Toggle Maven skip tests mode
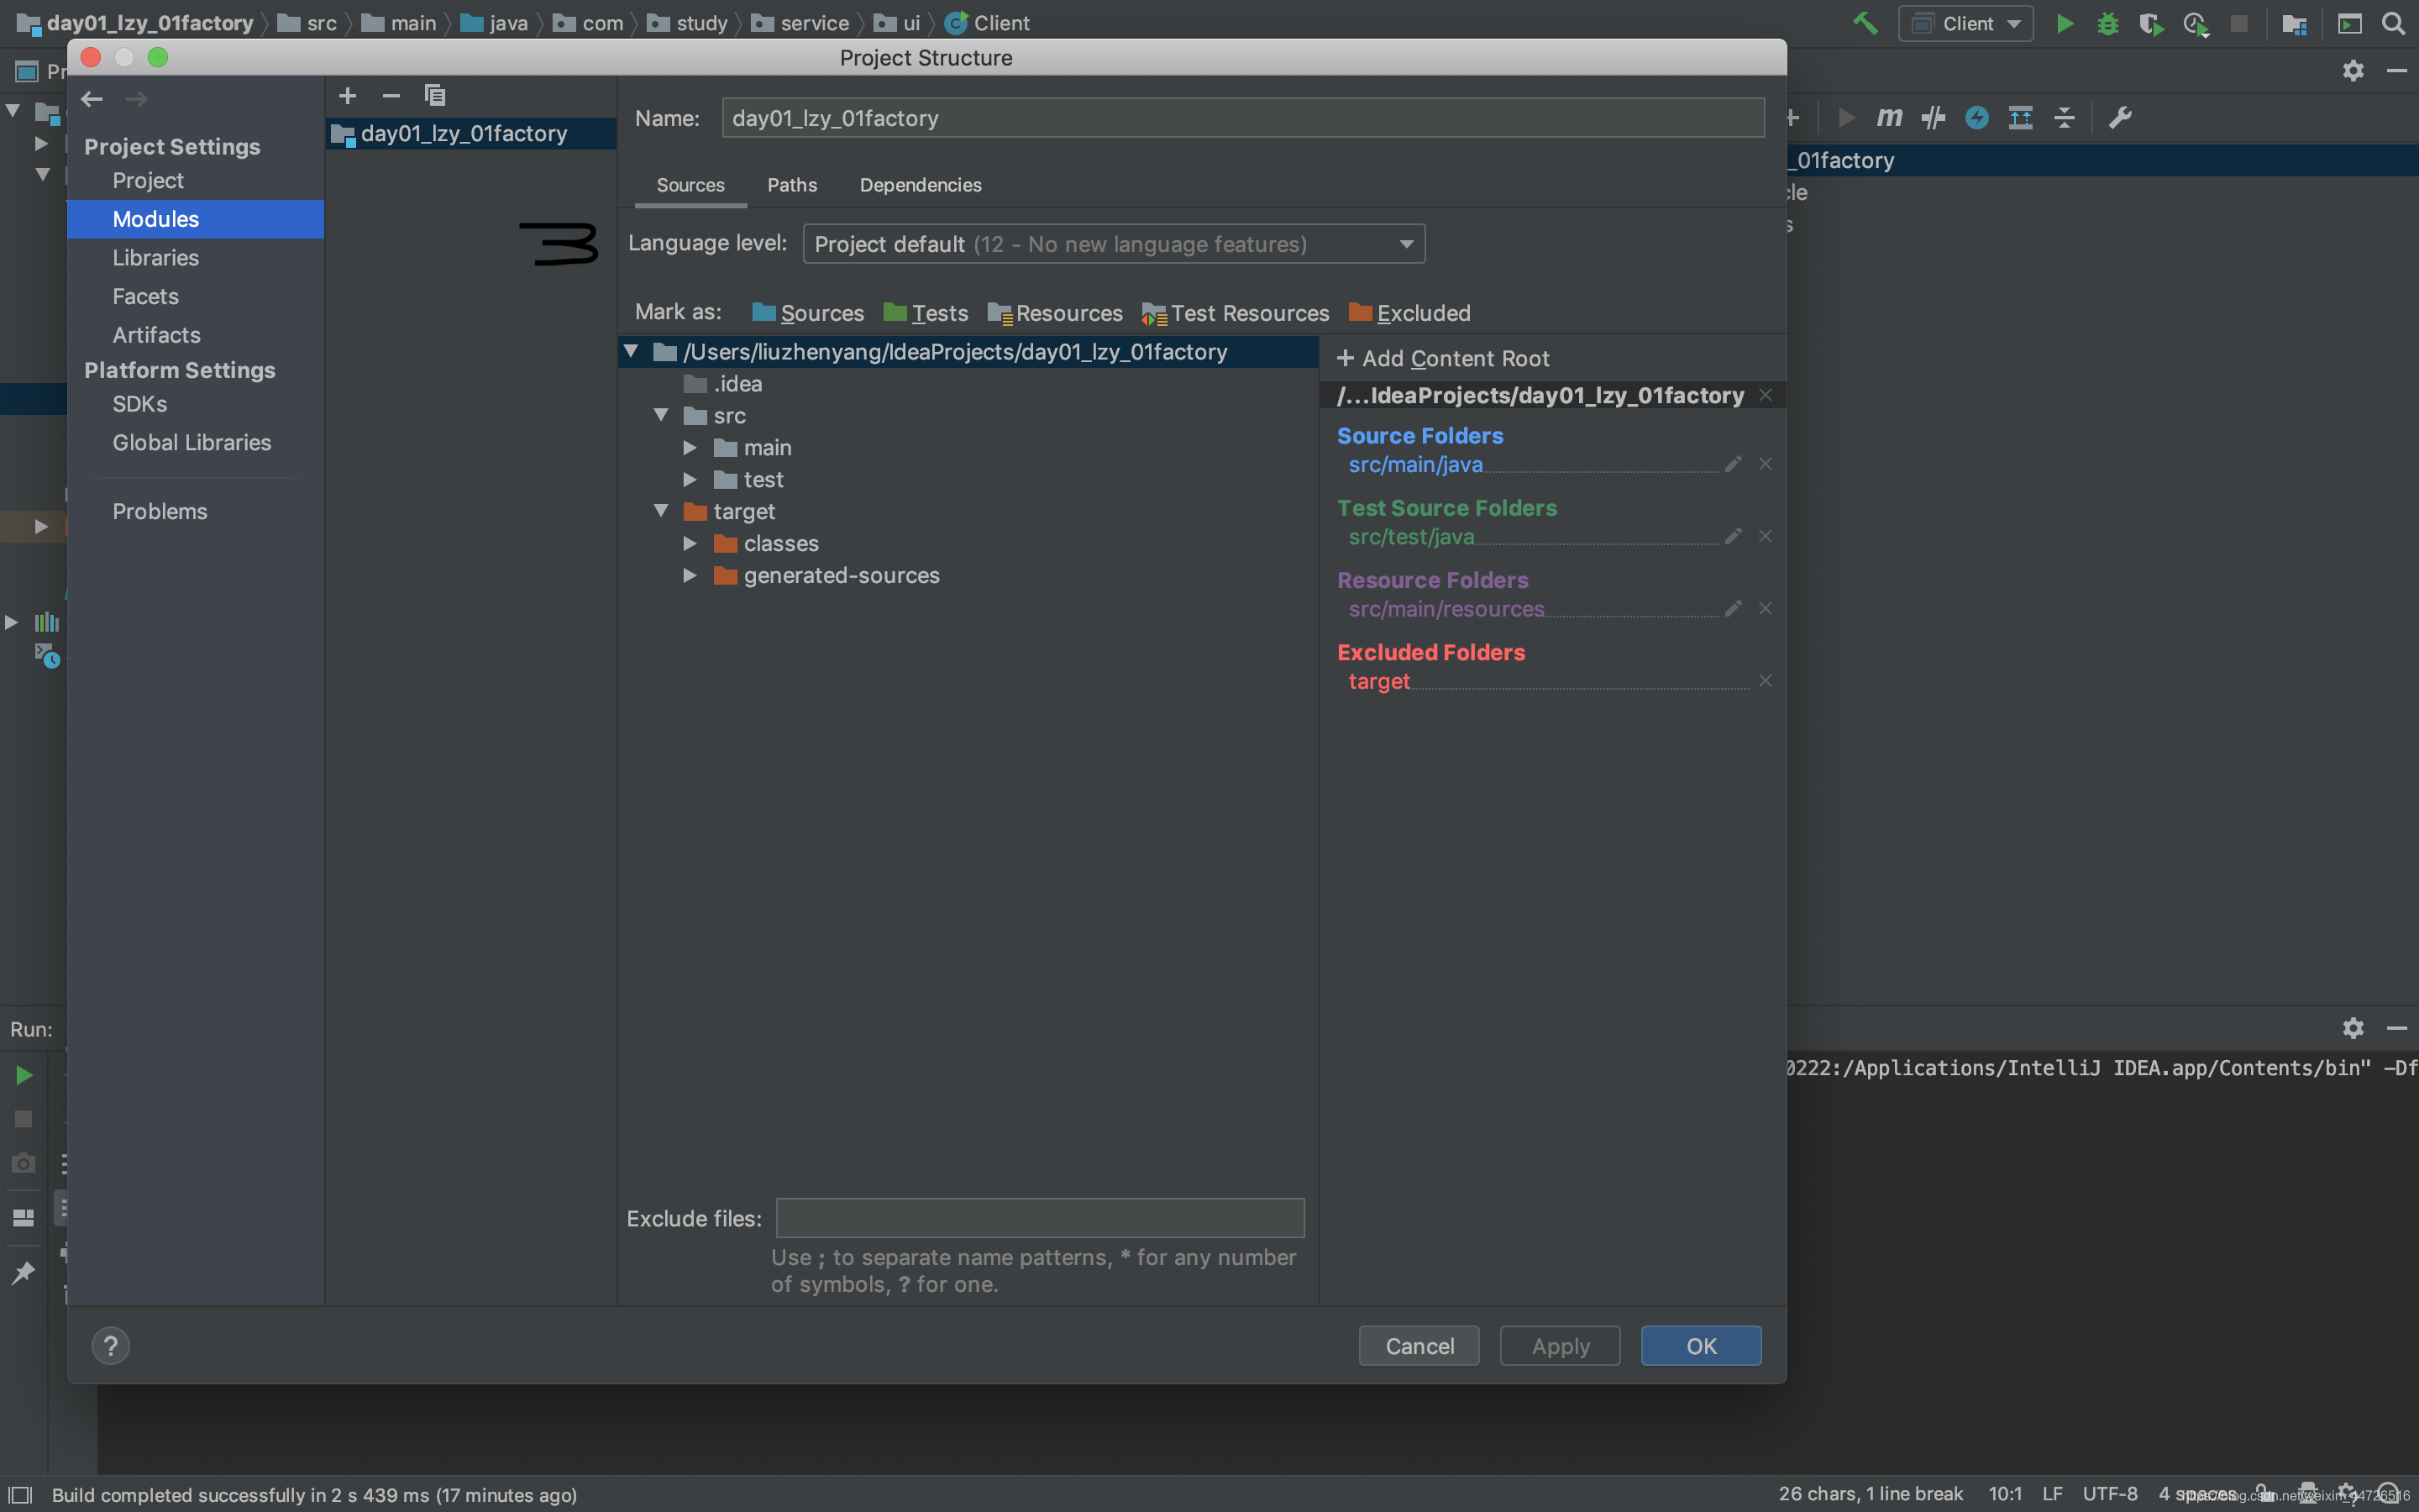The height and width of the screenshot is (1512, 2419). pos(1976,118)
